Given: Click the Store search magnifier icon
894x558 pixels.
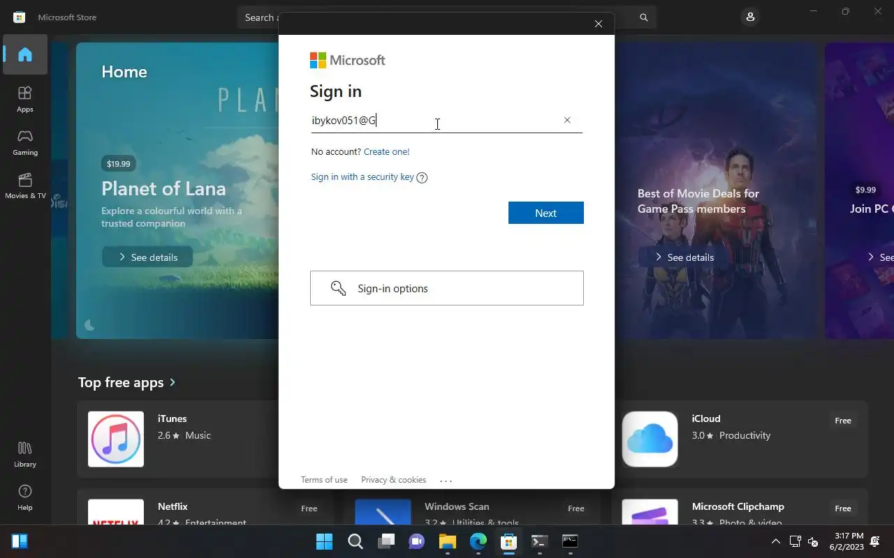Looking at the screenshot, I should pyautogui.click(x=644, y=17).
